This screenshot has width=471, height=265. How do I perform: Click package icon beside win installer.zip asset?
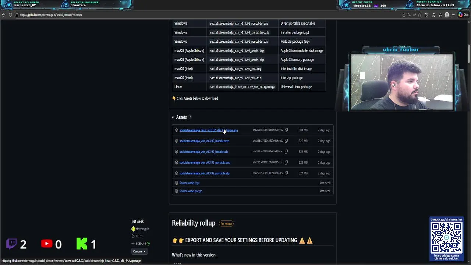[x=177, y=152]
